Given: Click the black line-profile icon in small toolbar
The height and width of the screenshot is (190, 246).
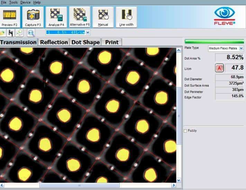Looking at the screenshot, I should coord(11,33).
